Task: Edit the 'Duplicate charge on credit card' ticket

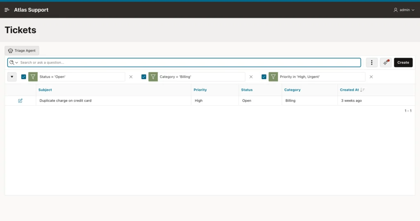Action: (21, 101)
